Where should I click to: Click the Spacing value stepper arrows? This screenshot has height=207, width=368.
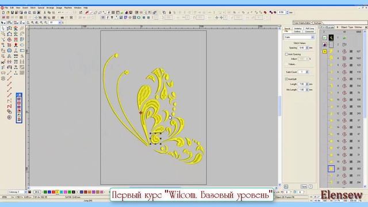coord(307,48)
